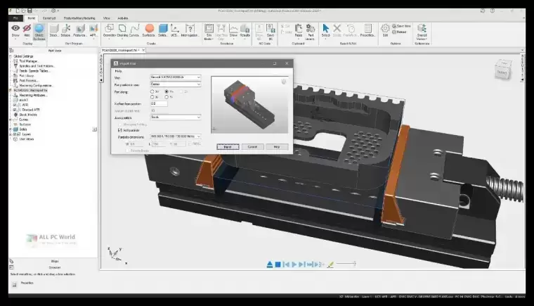This screenshot has height=306, width=534.
Task: Click the blue Solids cube icon
Action: (x=163, y=28)
